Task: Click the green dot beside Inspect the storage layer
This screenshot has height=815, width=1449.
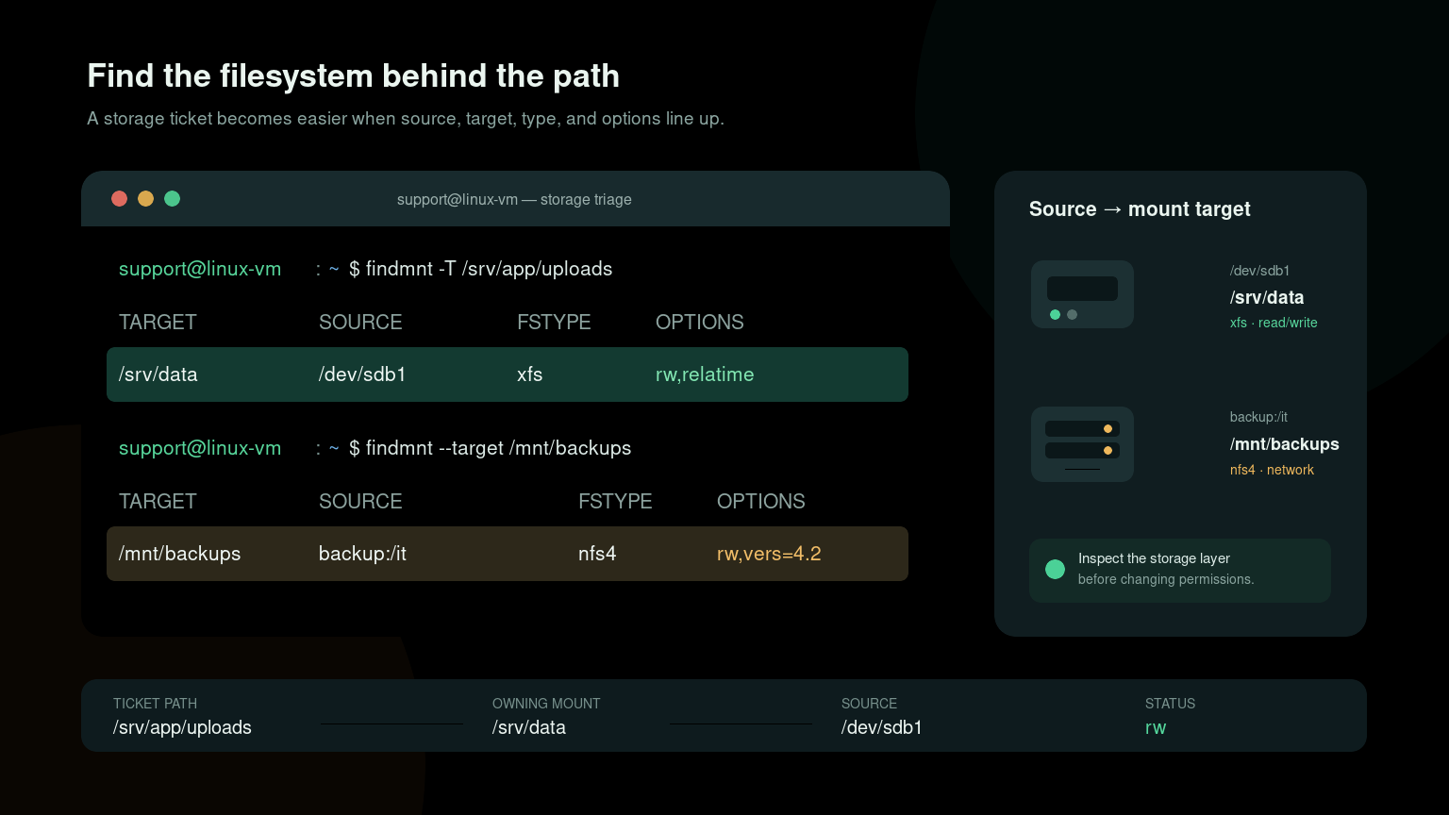Action: pyautogui.click(x=1056, y=569)
